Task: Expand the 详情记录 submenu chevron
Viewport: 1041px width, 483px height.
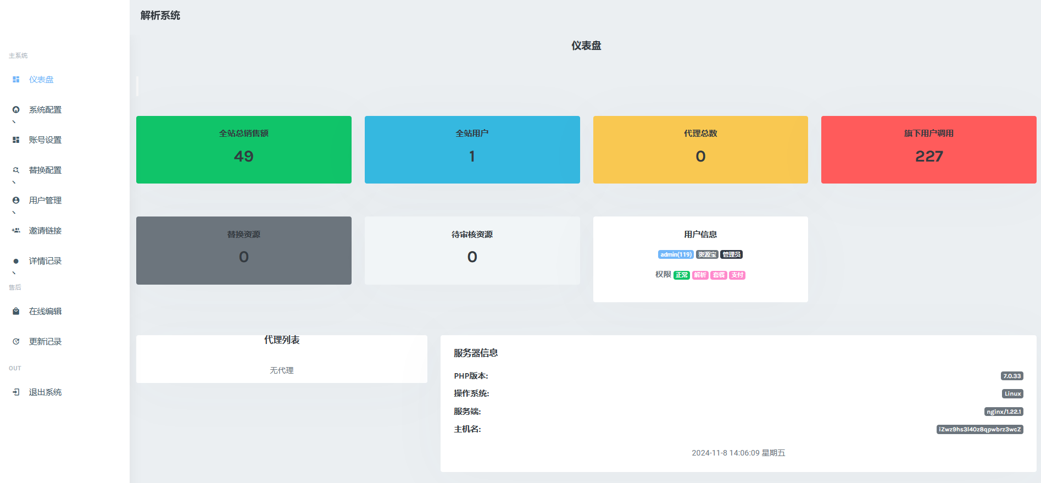Action: [x=14, y=273]
